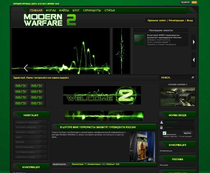Viewport: 210px width, 173px height.
Task: Click the magnifier search icon
Action: click(193, 78)
